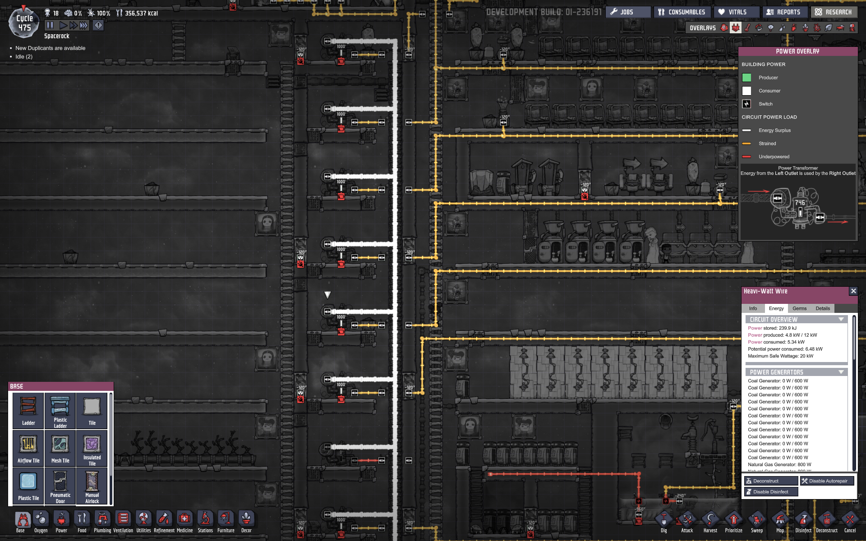Open the Research menu
The image size is (866, 541).
[x=834, y=12]
